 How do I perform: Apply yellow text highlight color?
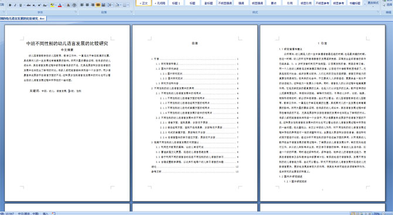coord(52,5)
